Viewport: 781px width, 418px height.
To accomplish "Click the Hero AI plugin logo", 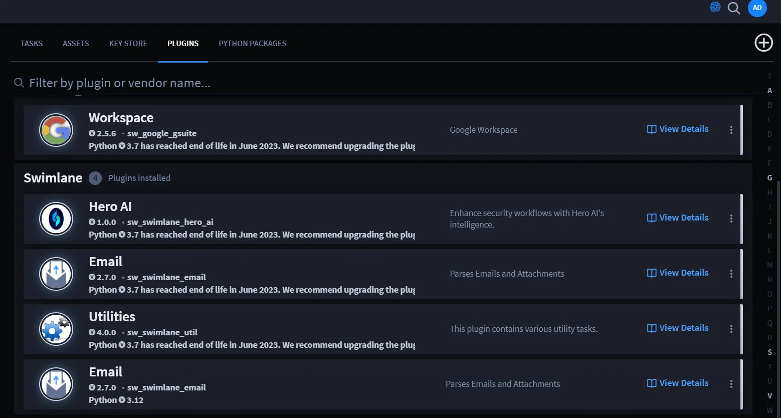I will [56, 219].
